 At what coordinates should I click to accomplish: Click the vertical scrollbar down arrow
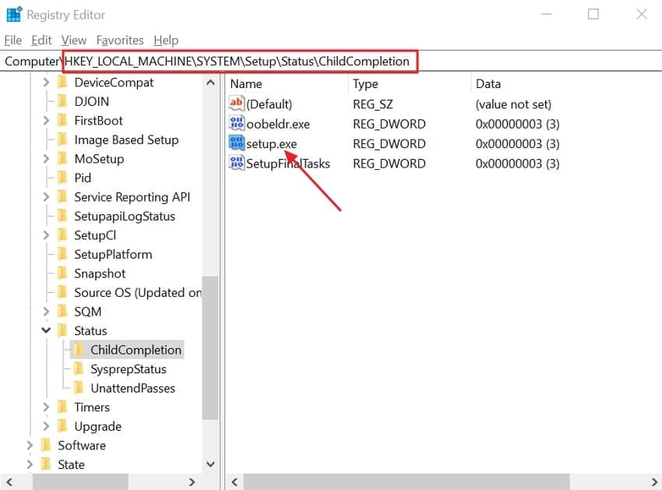[x=210, y=464]
